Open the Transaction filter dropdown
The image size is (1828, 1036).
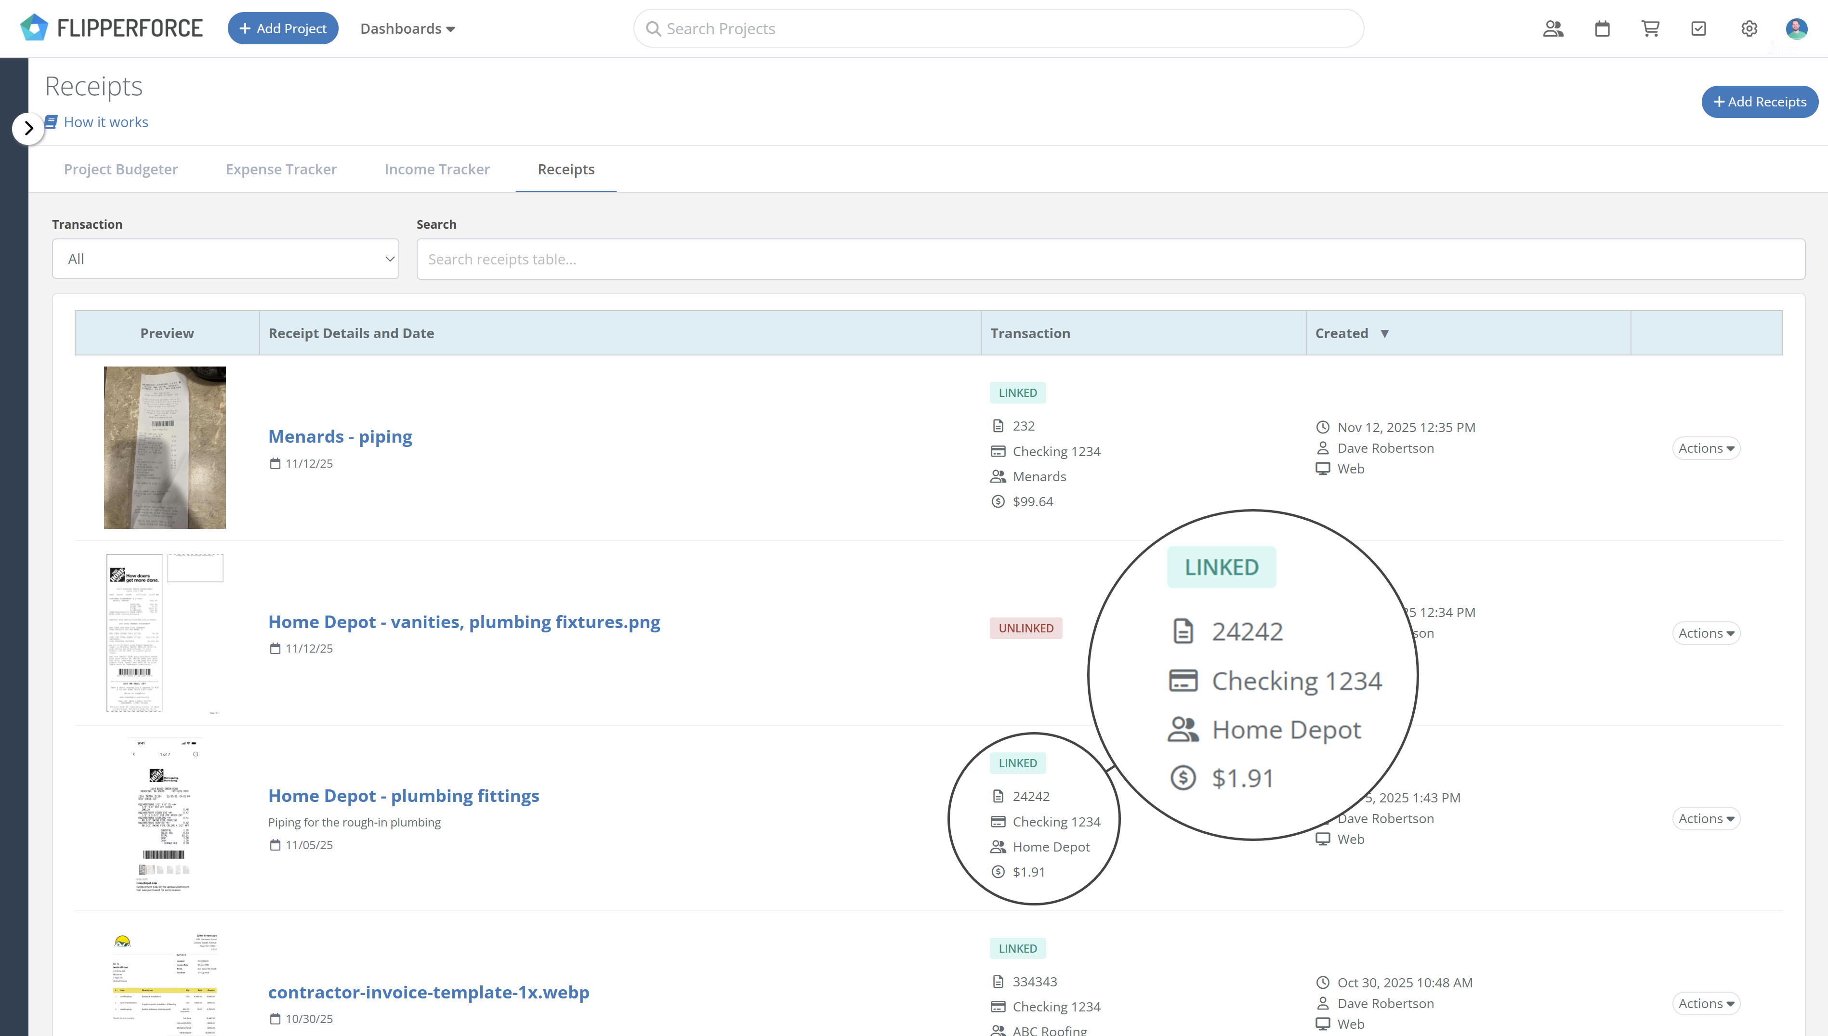(x=225, y=259)
